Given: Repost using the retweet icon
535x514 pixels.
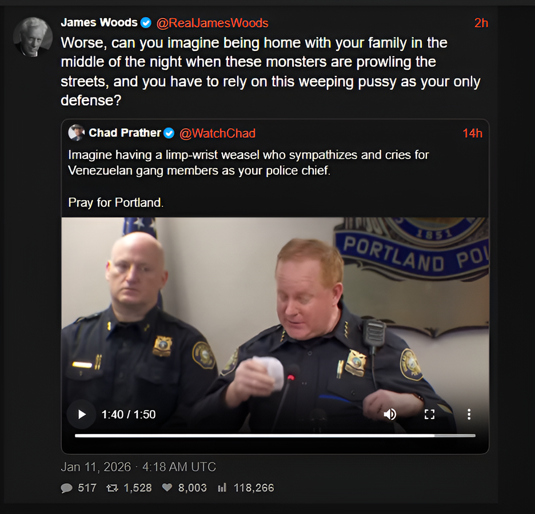Looking at the screenshot, I should click(112, 488).
